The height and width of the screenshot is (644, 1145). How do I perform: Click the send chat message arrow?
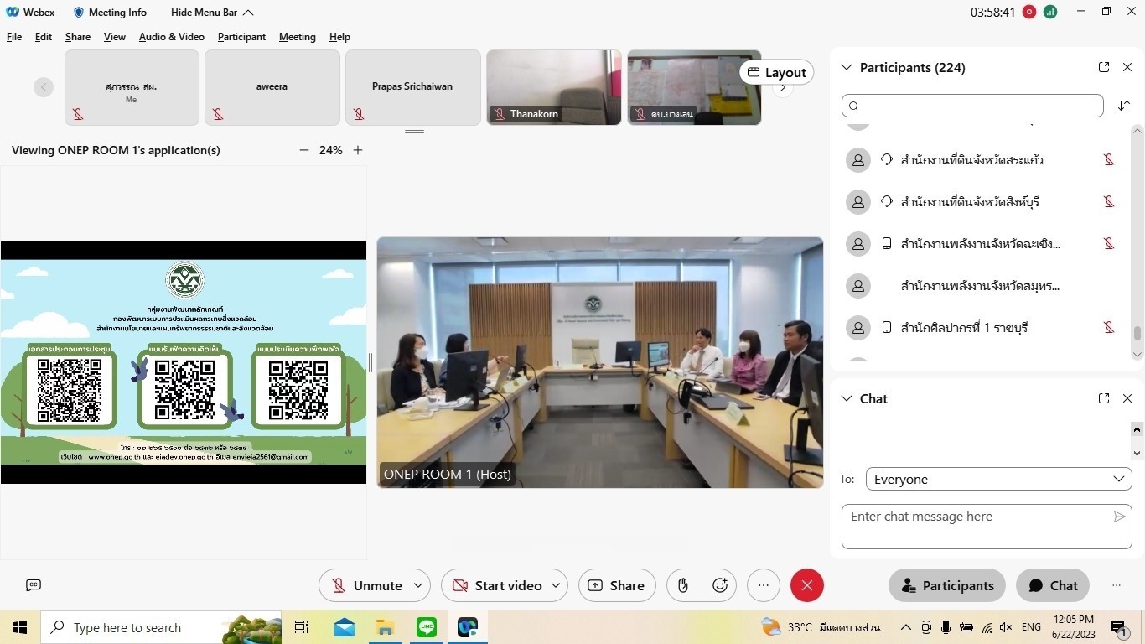(x=1119, y=517)
